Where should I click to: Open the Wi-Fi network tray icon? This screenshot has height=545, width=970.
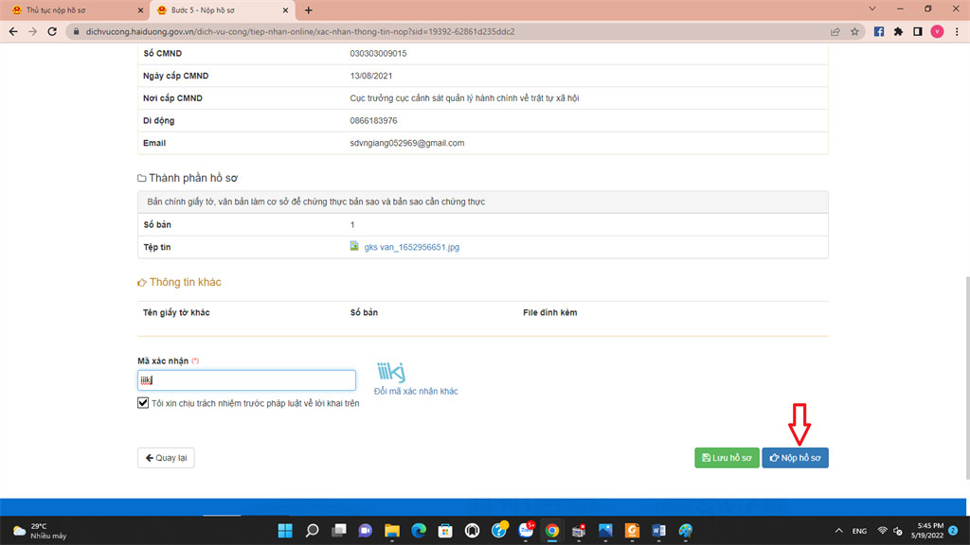[883, 531]
